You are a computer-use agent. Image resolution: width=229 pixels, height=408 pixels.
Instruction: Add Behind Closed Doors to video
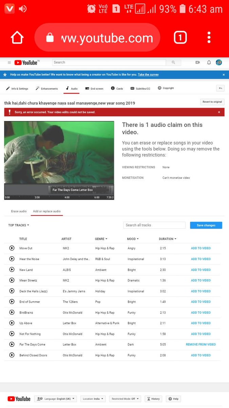pos(201,355)
